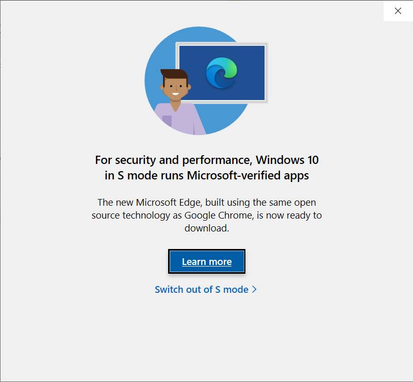This screenshot has width=413, height=382.
Task: Click the word "download." in the description
Action: [207, 228]
